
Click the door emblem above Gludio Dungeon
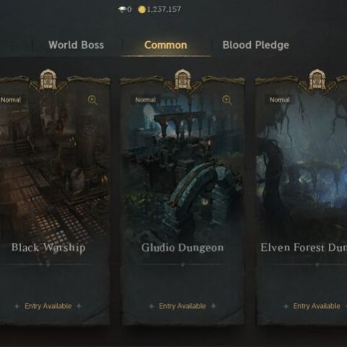click(182, 80)
